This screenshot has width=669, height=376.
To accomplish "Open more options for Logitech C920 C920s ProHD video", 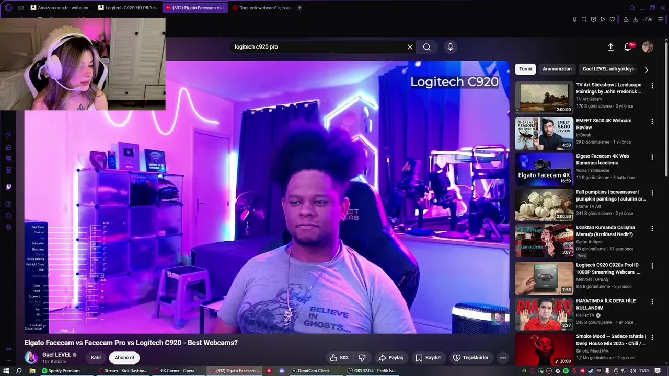I will [652, 266].
